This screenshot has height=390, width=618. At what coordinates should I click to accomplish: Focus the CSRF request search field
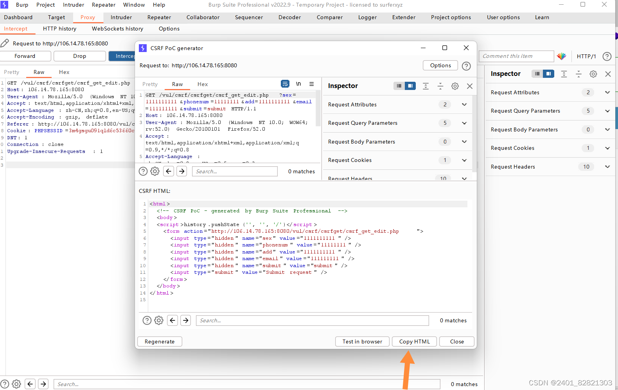[x=235, y=171]
